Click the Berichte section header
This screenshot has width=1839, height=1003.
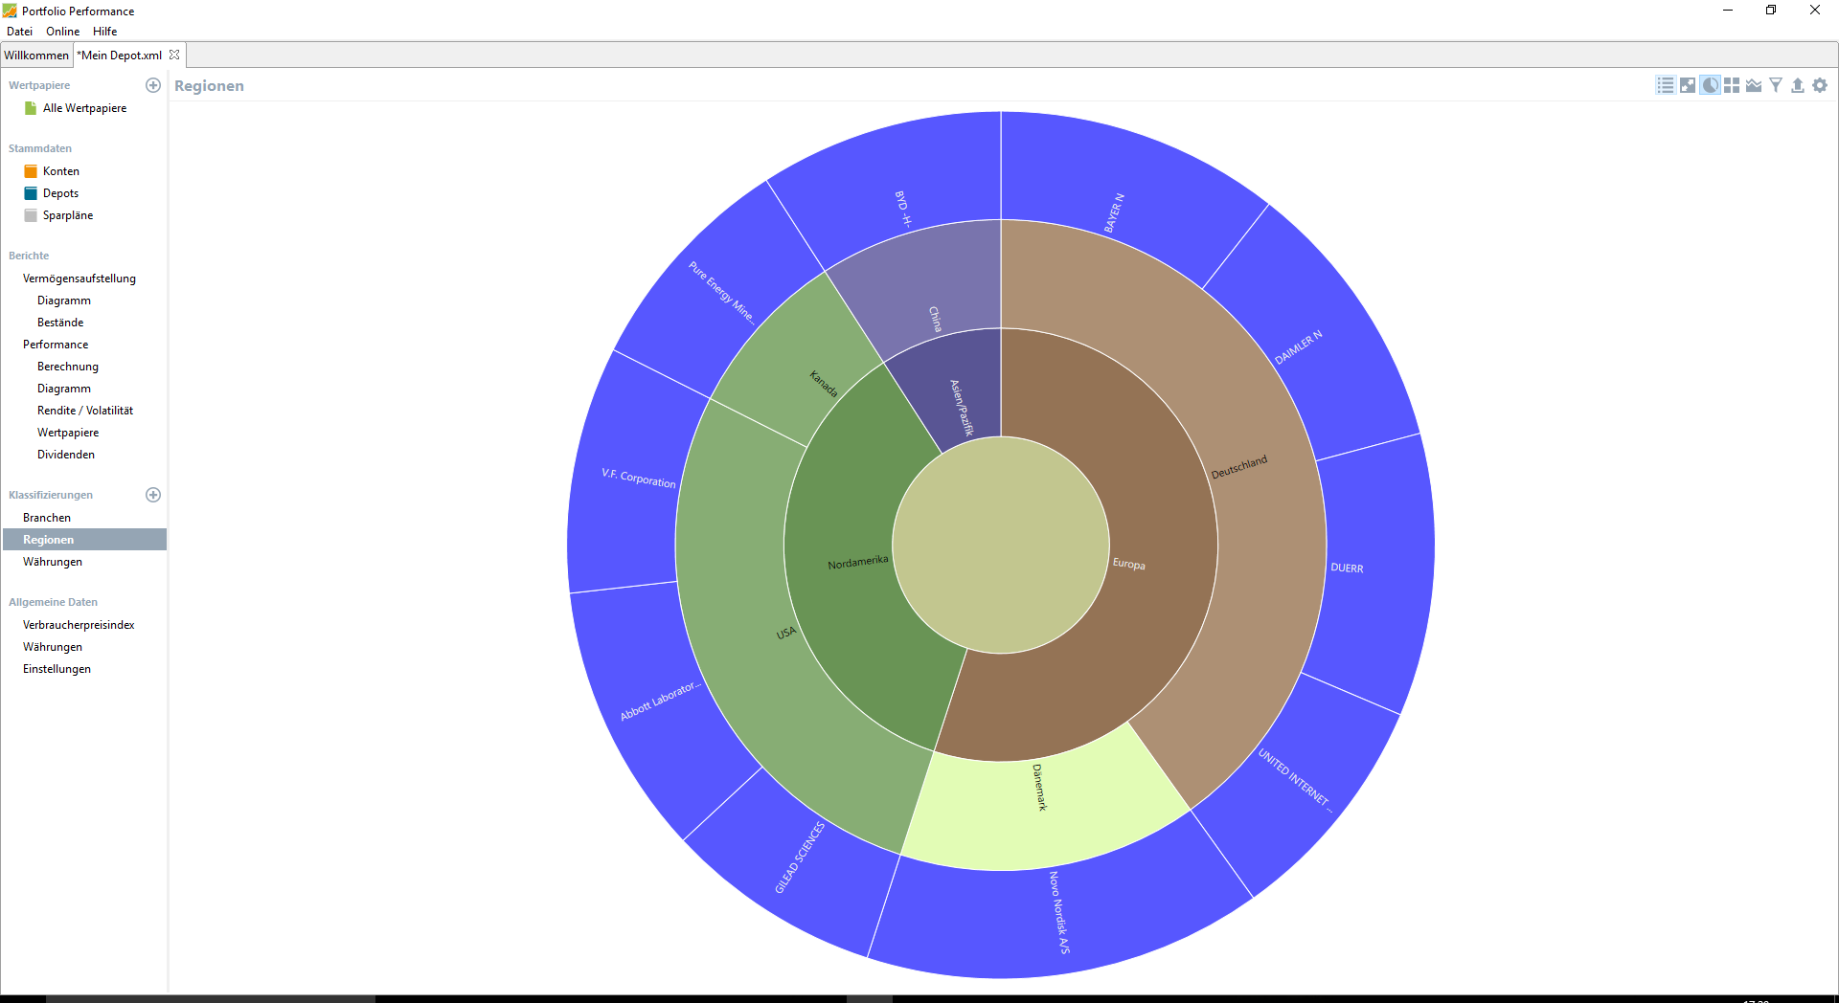click(29, 256)
